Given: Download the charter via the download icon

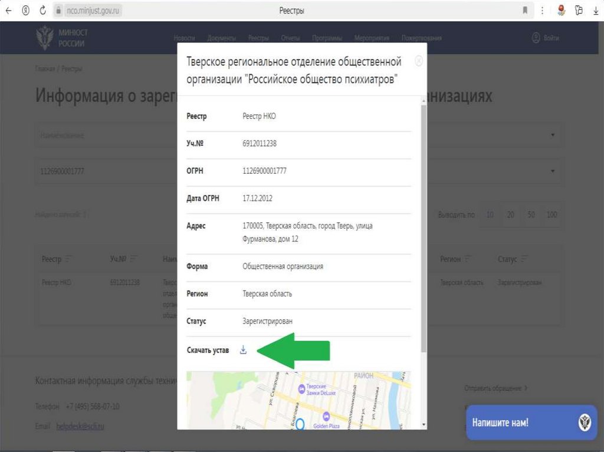Looking at the screenshot, I should (243, 350).
